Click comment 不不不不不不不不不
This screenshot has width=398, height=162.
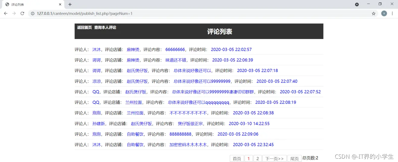(188, 113)
